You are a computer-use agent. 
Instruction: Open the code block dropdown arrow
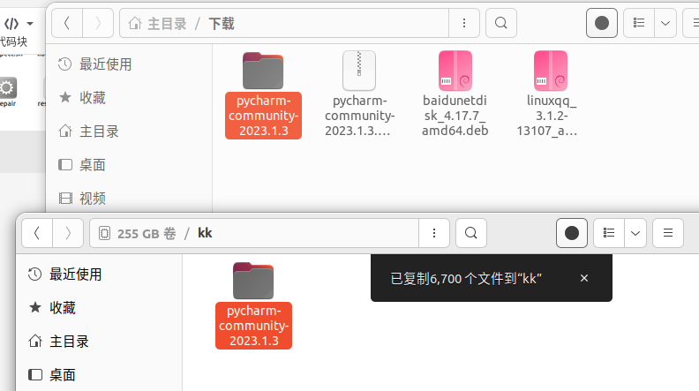(30, 23)
